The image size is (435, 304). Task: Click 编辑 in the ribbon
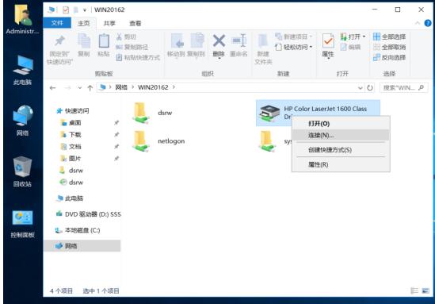pos(350,48)
